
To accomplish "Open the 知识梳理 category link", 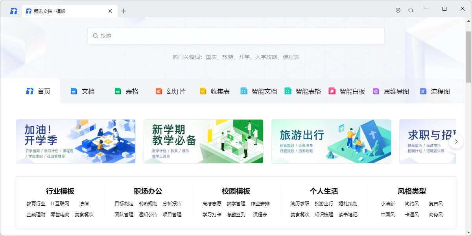I will coord(324,215).
